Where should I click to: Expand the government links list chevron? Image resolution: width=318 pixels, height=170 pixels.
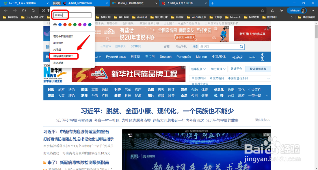[x=268, y=78]
